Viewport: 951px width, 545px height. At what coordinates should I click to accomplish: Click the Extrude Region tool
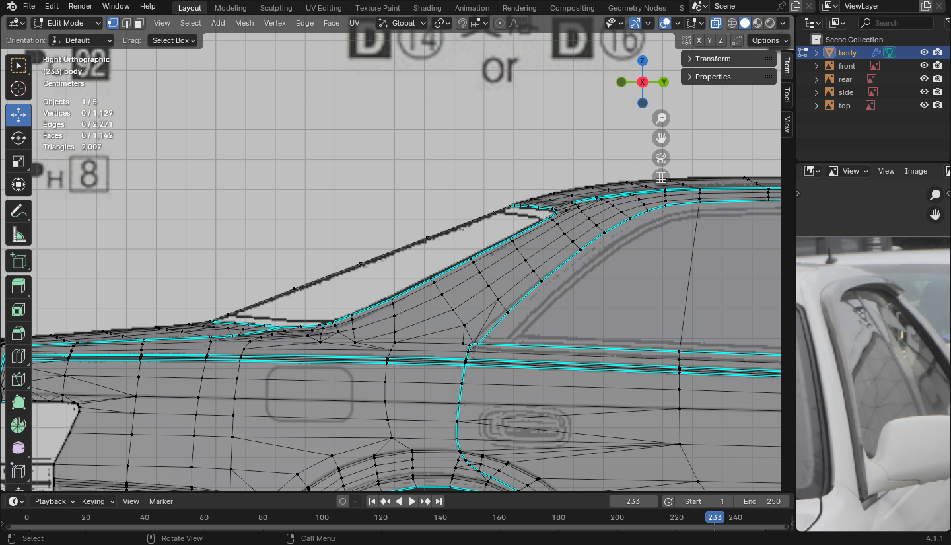tap(18, 286)
